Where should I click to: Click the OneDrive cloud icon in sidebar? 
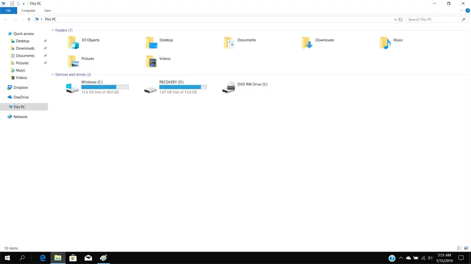[9, 97]
